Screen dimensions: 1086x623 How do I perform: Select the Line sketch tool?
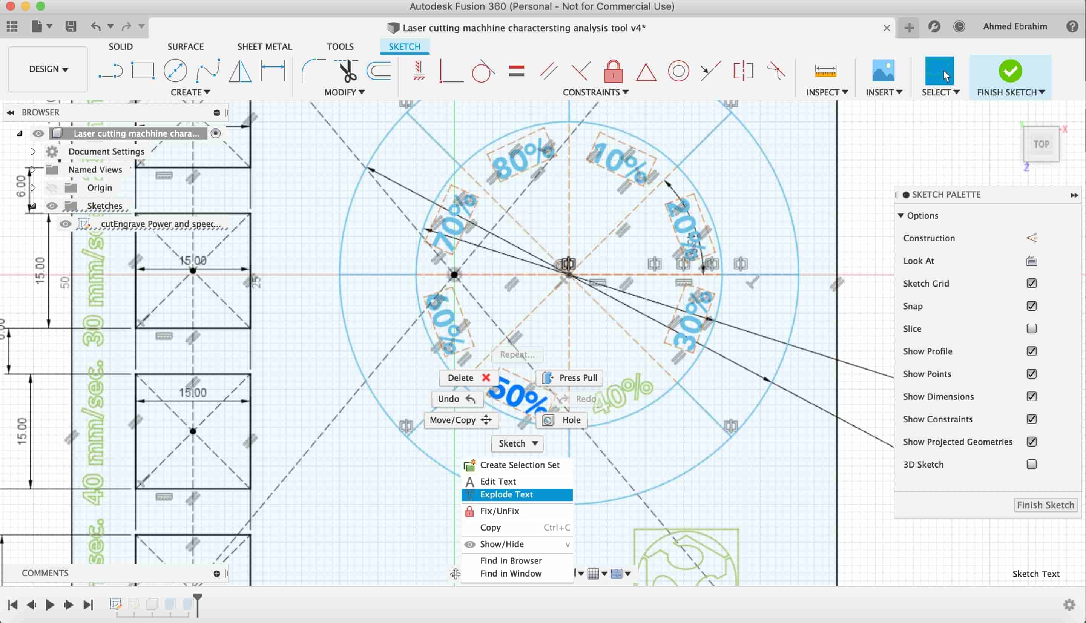pyautogui.click(x=110, y=71)
